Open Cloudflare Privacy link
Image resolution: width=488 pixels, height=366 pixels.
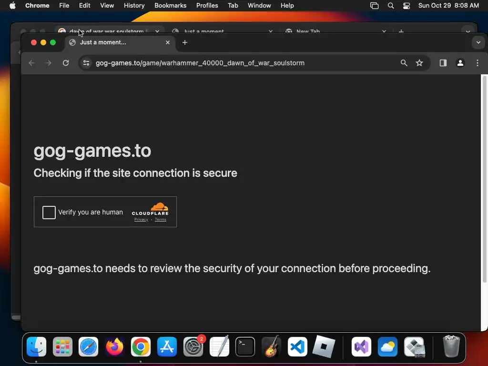click(x=141, y=219)
